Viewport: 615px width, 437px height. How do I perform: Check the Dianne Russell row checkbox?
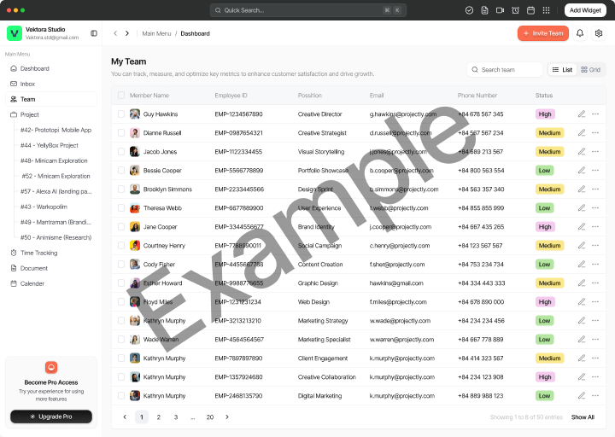(x=121, y=133)
